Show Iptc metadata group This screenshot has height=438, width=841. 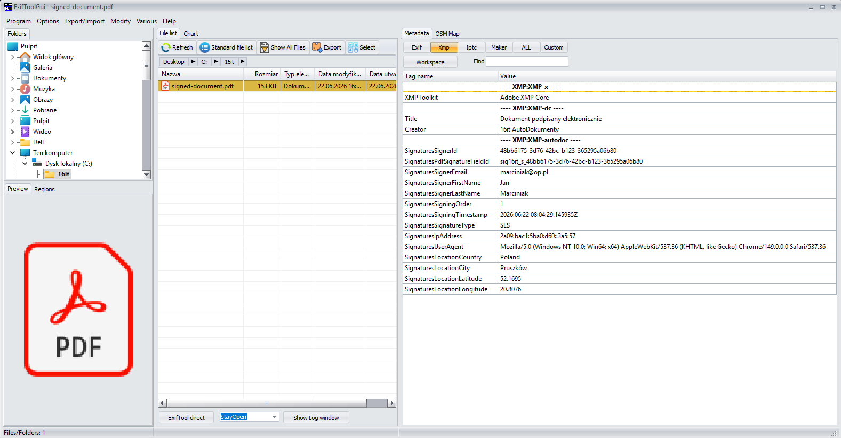[471, 47]
